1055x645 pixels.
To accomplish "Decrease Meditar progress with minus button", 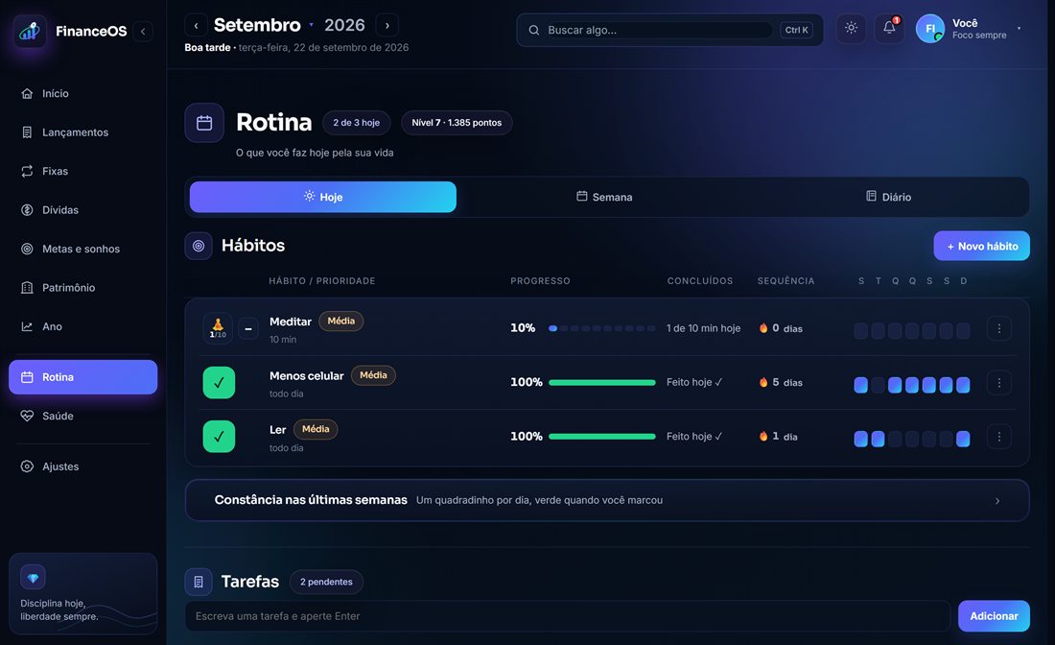I will tap(248, 328).
